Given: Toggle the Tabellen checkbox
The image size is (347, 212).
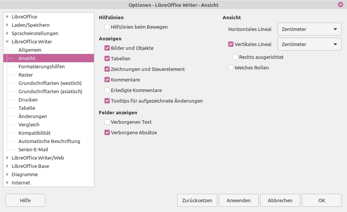Looking at the screenshot, I should click(x=107, y=58).
